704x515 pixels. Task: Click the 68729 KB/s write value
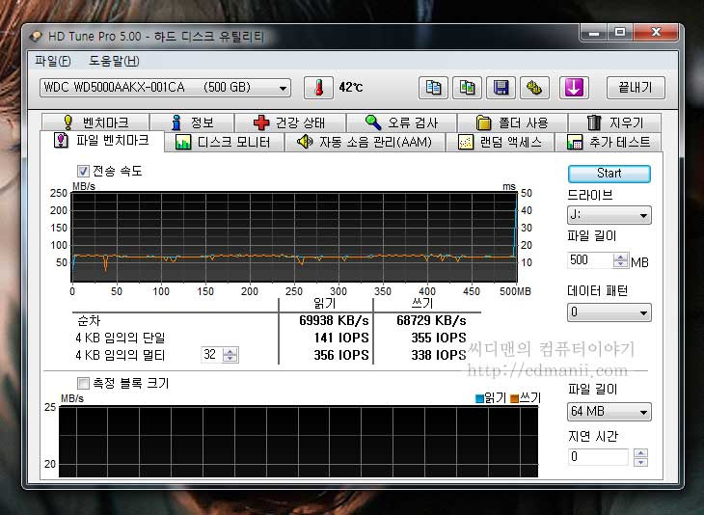tap(431, 320)
